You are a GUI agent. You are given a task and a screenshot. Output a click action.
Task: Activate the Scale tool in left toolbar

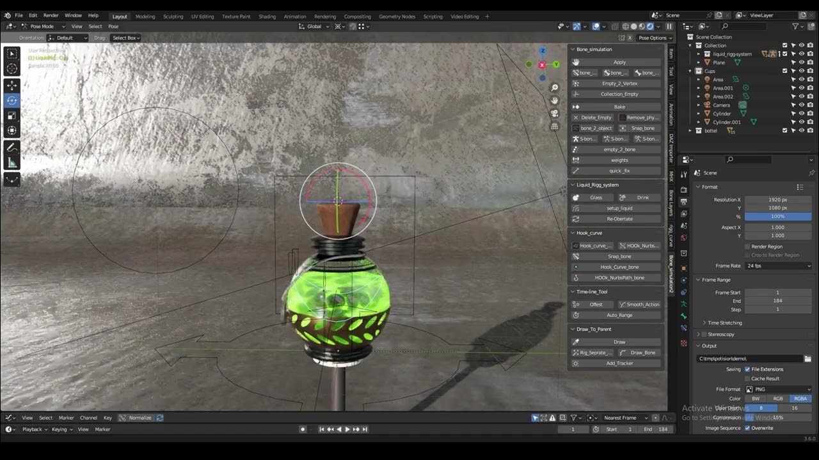[x=12, y=116]
